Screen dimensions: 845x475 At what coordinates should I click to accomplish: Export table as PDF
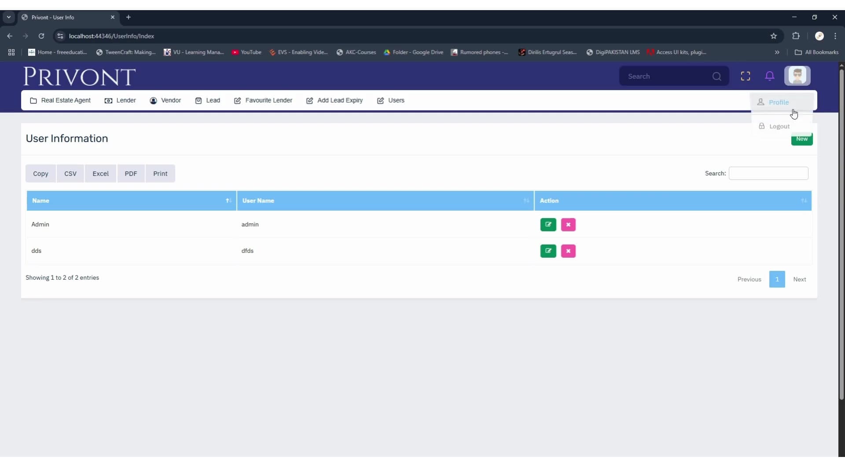pos(131,173)
